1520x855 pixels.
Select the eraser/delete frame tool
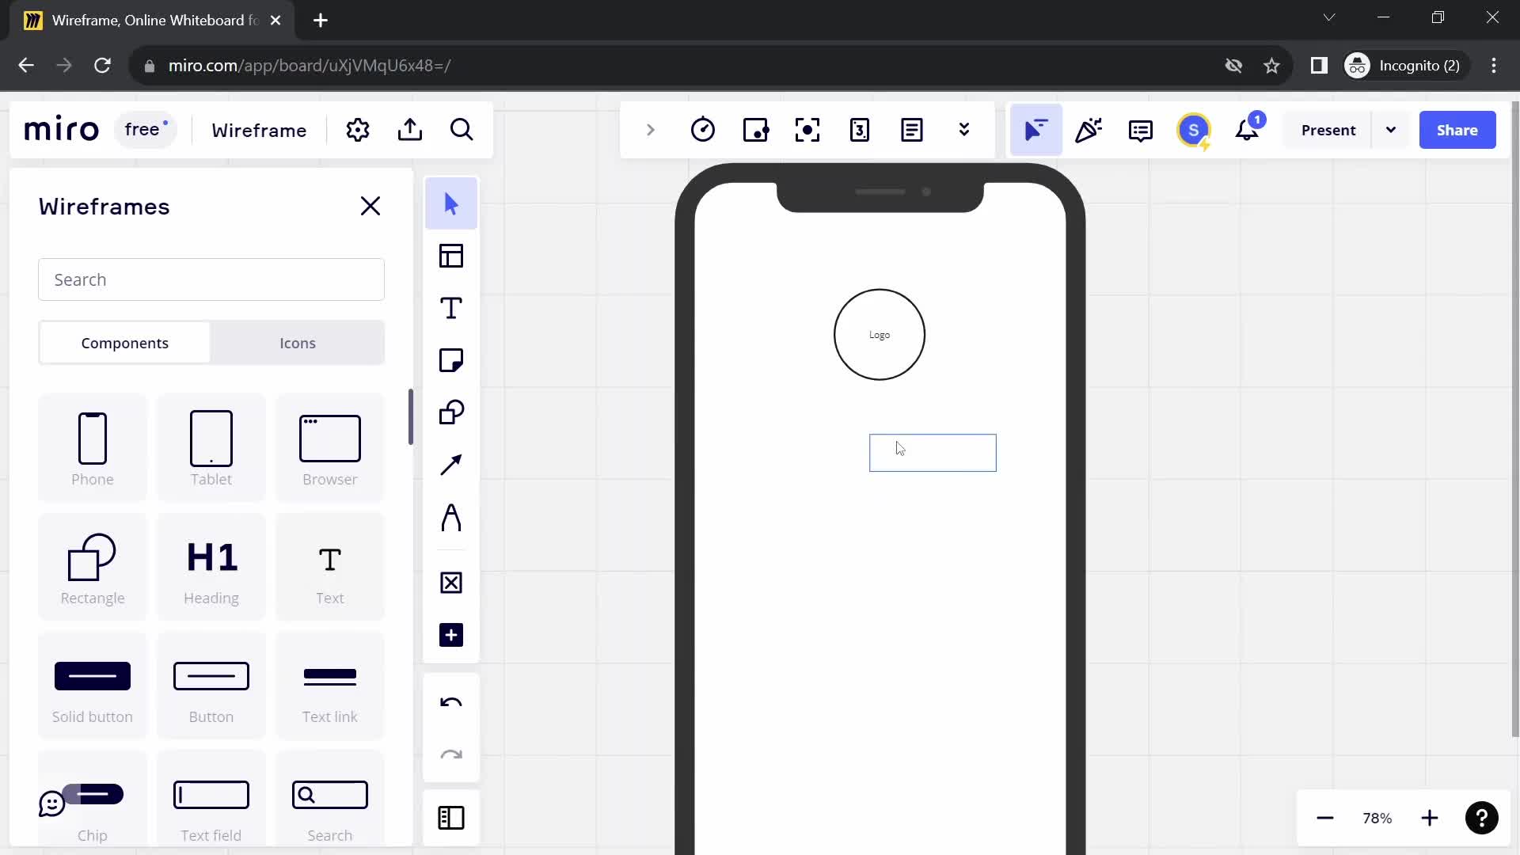(x=451, y=583)
